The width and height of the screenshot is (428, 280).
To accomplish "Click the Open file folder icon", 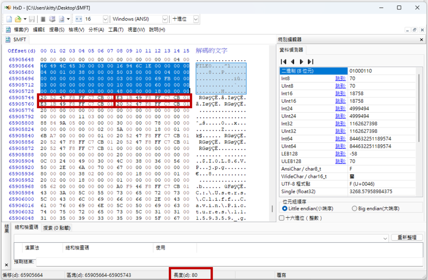I will click(18, 19).
